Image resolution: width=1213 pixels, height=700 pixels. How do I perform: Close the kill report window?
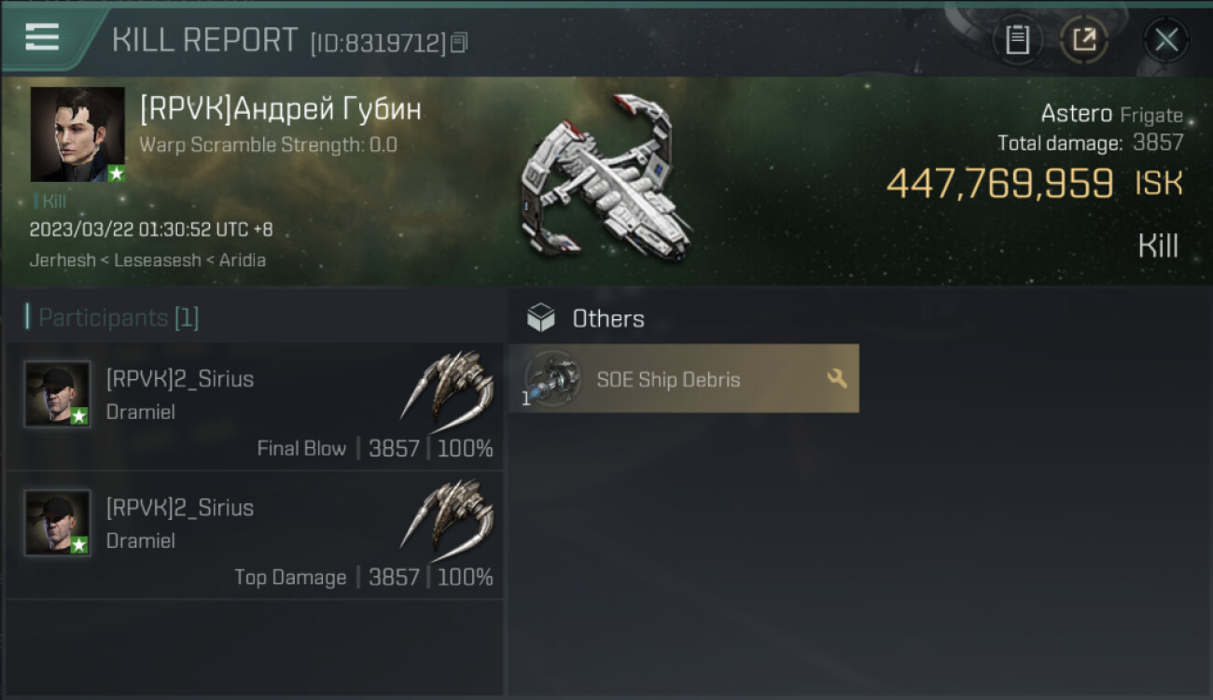pos(1166,40)
